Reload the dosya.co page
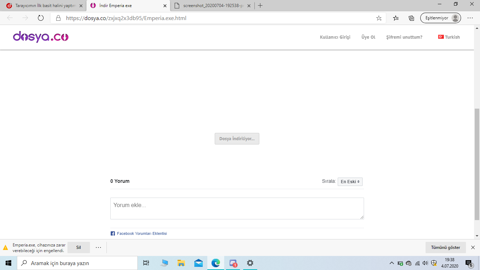 [x=41, y=18]
